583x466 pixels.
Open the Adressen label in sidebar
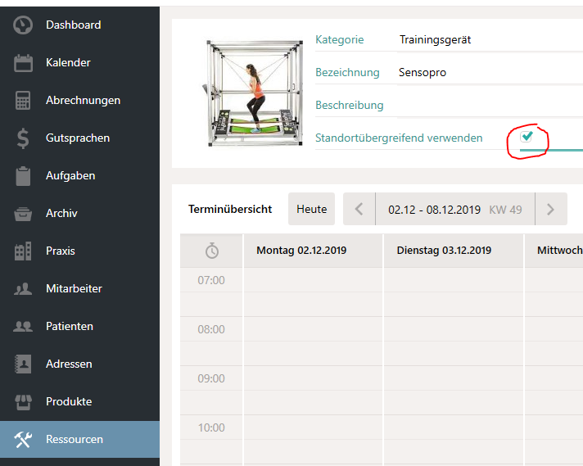coord(69,364)
